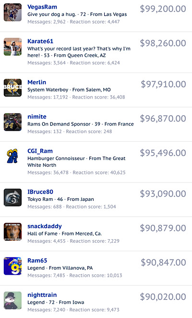Open the snackdaddy username link

(x=45, y=226)
